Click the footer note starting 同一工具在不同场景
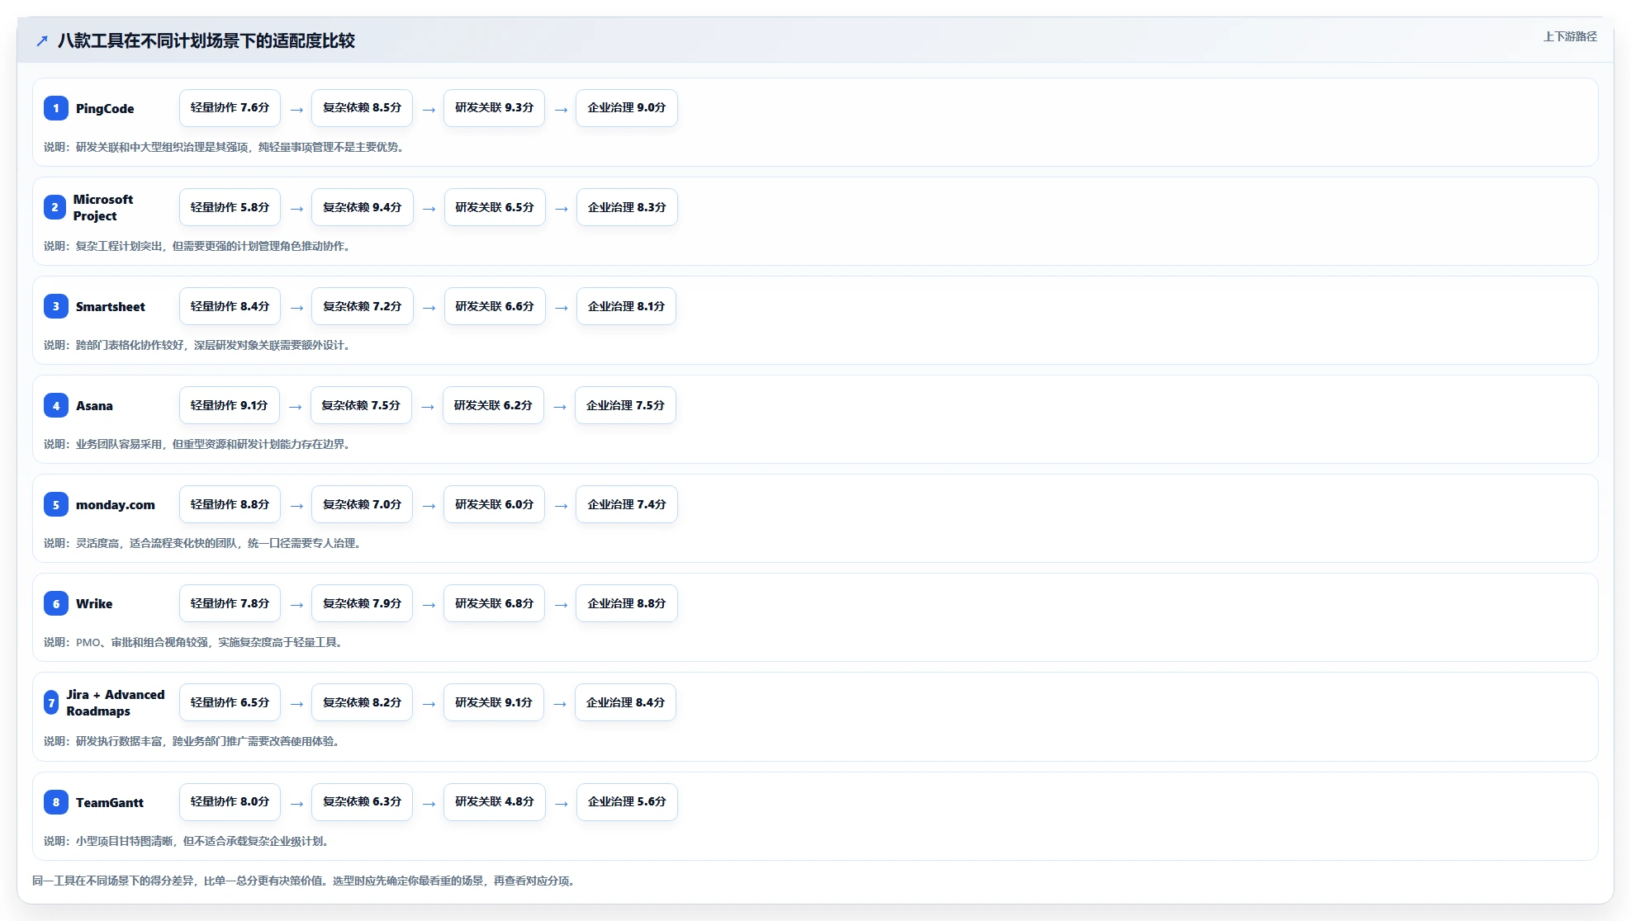This screenshot has height=921, width=1631. click(304, 881)
